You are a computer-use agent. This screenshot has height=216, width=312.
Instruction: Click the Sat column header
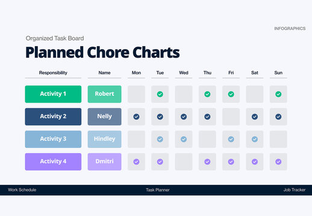point(255,73)
